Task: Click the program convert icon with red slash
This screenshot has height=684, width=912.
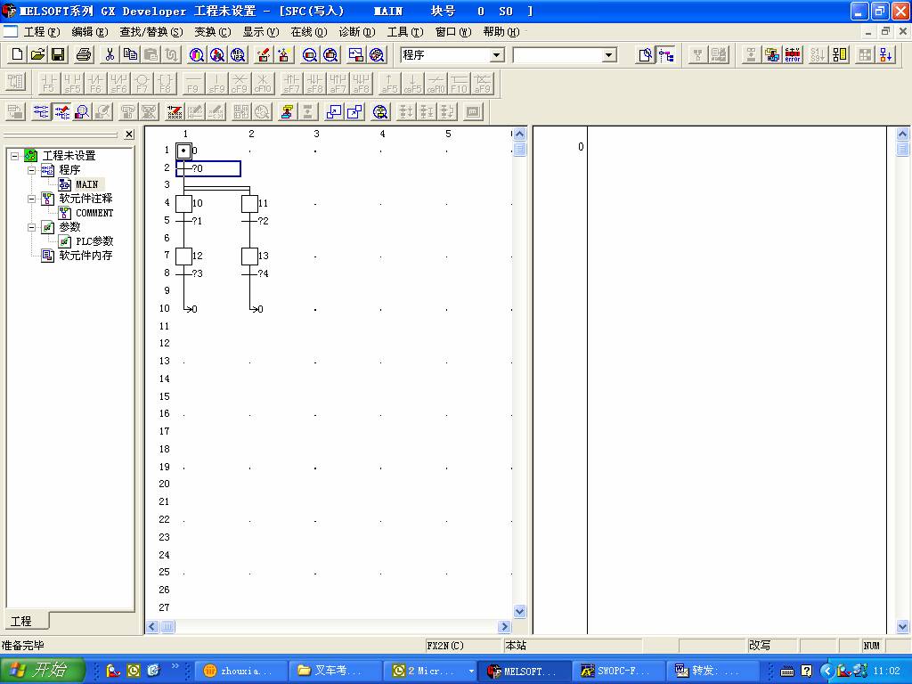Action: [x=174, y=111]
